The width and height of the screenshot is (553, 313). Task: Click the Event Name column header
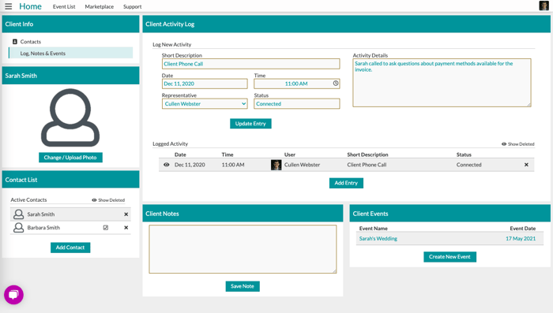(373, 228)
